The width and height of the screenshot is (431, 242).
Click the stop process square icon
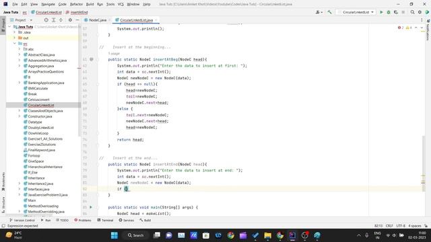(x=403, y=12)
